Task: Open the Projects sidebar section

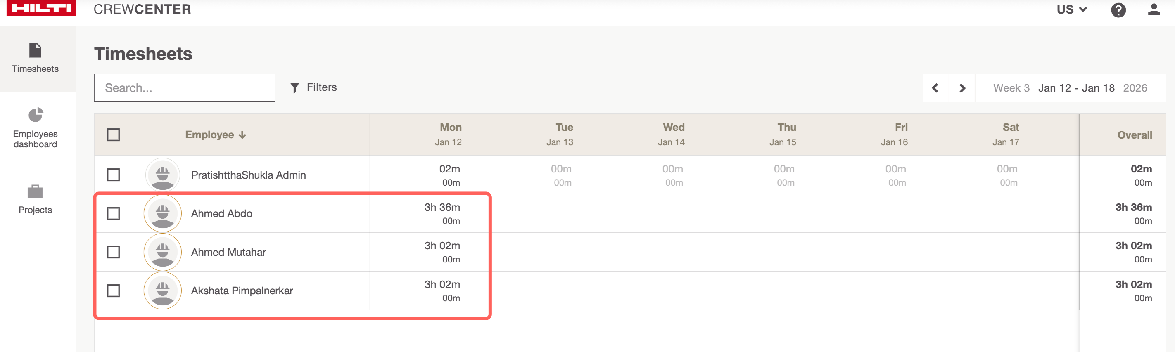Action: [35, 199]
